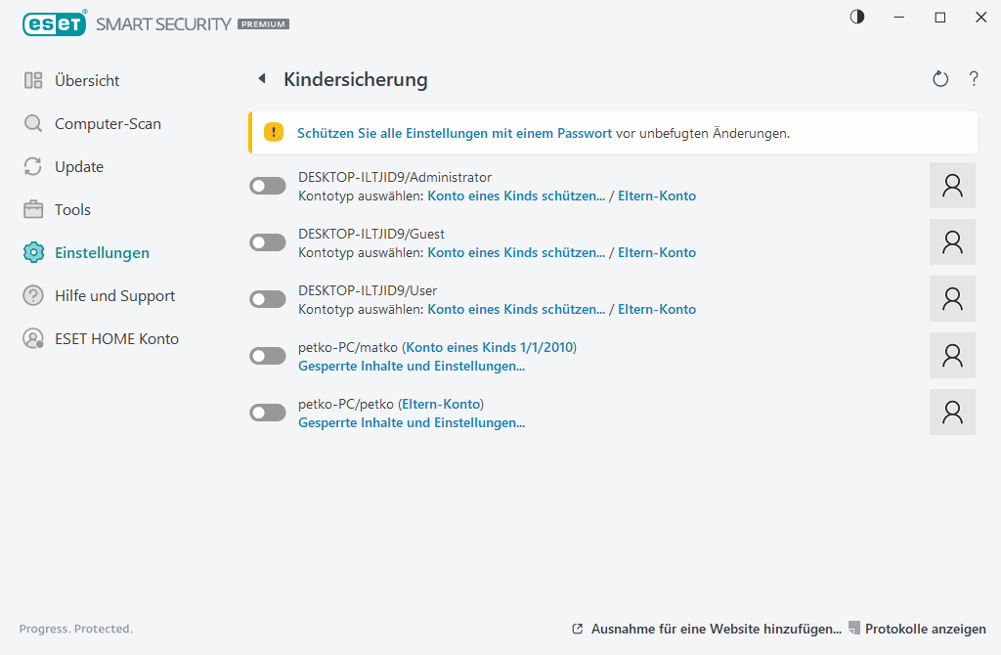Open the Update section icon
Screen dimensions: 1001x655
pyautogui.click(x=32, y=166)
